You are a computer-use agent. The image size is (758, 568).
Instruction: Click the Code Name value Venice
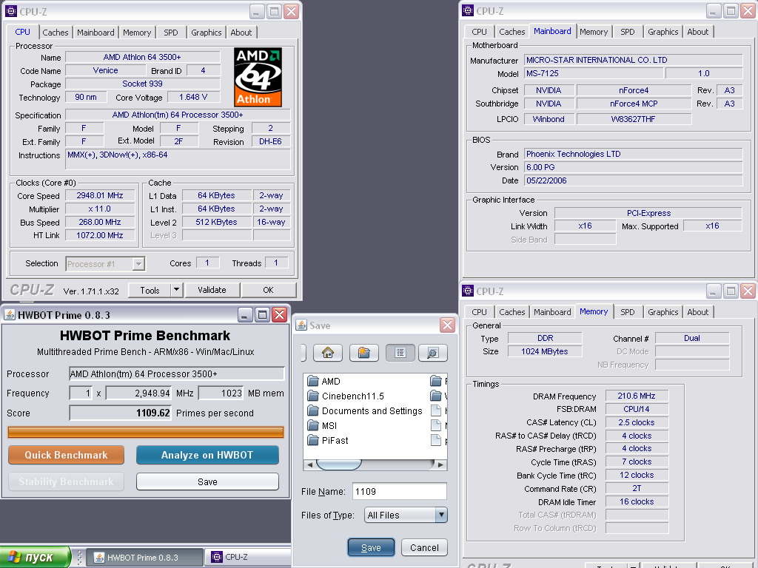tap(105, 70)
